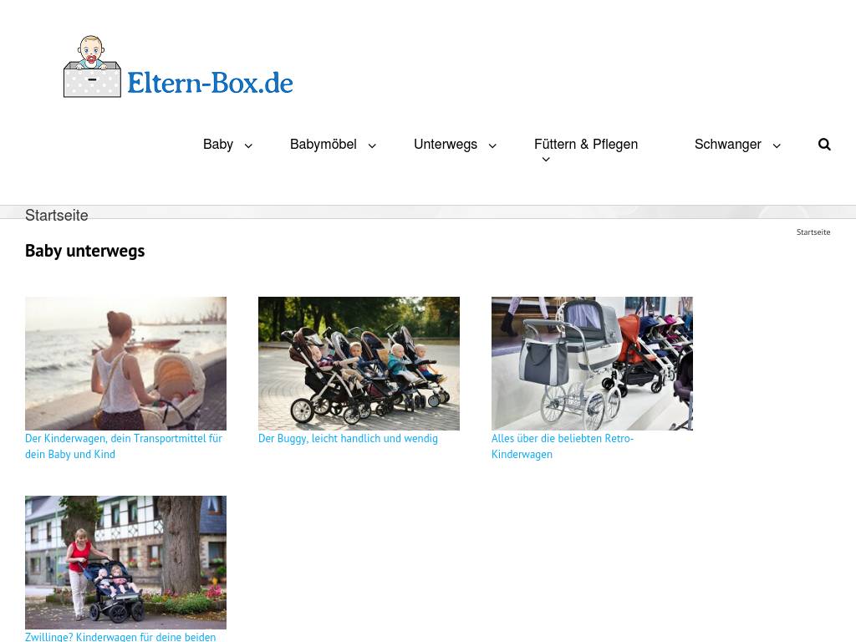Open the Kinderwagen Transportmittel article link
This screenshot has height=642, width=856.
click(x=124, y=446)
